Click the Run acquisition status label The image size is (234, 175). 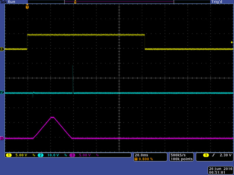(12, 2)
